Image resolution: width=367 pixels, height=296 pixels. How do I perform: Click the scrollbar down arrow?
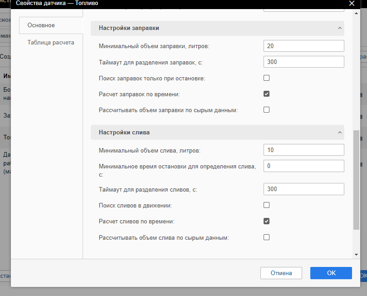(356, 255)
